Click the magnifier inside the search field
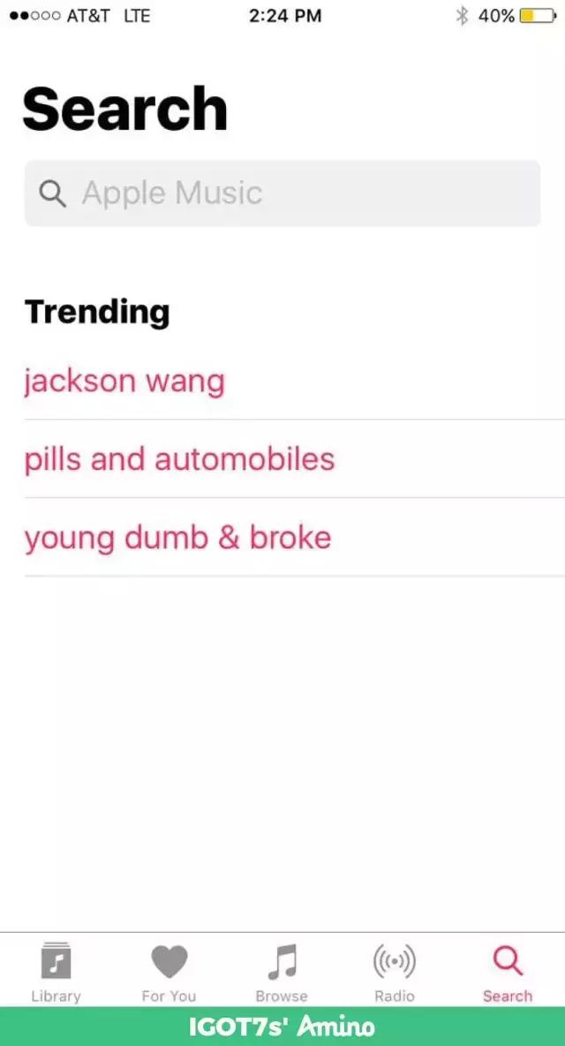The width and height of the screenshot is (565, 1046). click(53, 194)
